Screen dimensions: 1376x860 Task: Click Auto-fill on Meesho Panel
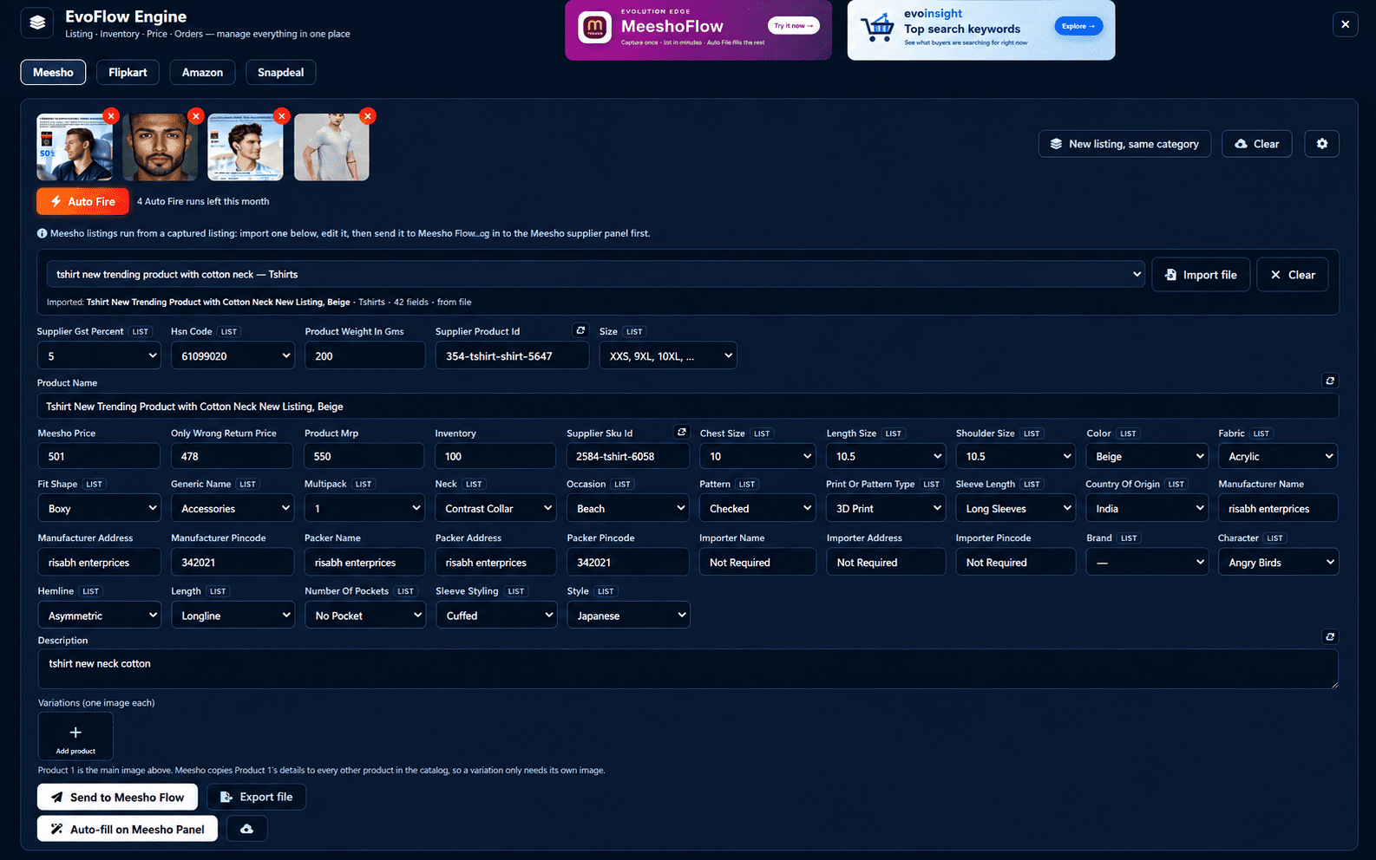pos(128,829)
